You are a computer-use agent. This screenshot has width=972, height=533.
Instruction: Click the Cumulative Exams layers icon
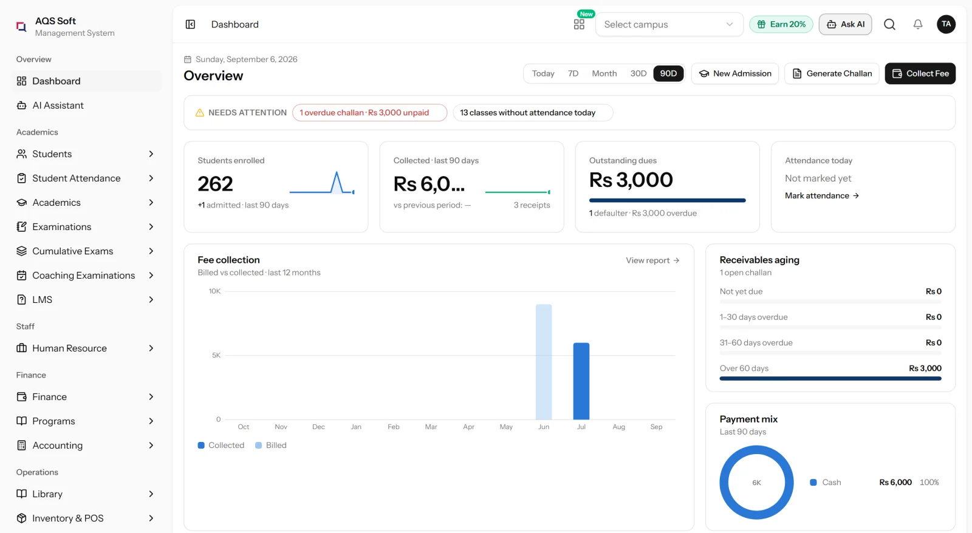click(x=22, y=251)
